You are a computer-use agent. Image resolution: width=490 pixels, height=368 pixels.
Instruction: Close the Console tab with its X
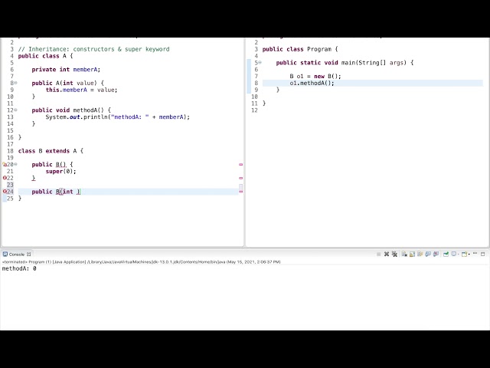pos(29,254)
